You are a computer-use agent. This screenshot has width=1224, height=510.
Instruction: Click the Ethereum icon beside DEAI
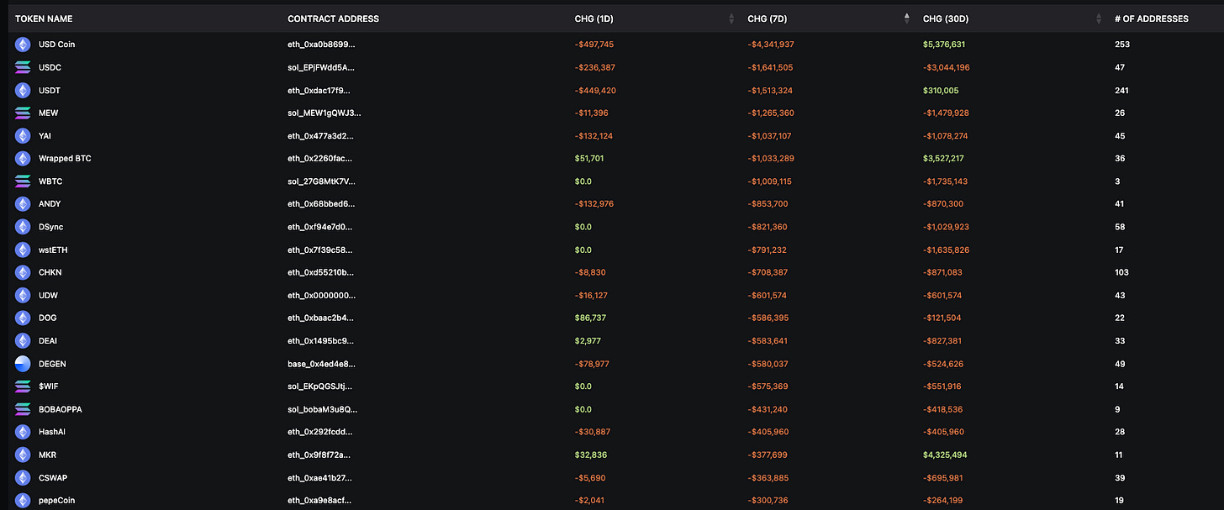point(23,340)
